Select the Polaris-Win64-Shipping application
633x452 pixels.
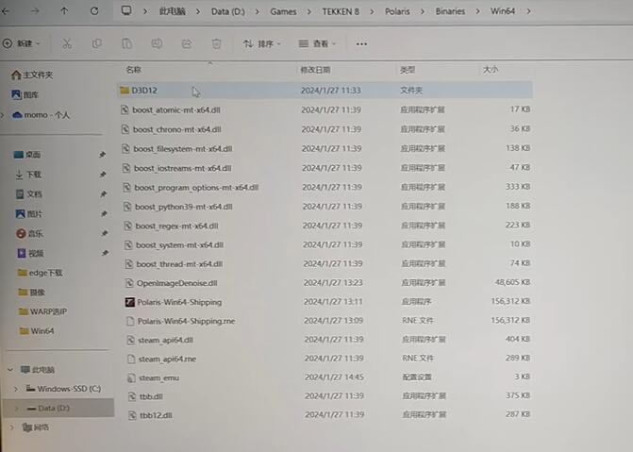(x=327, y=302)
